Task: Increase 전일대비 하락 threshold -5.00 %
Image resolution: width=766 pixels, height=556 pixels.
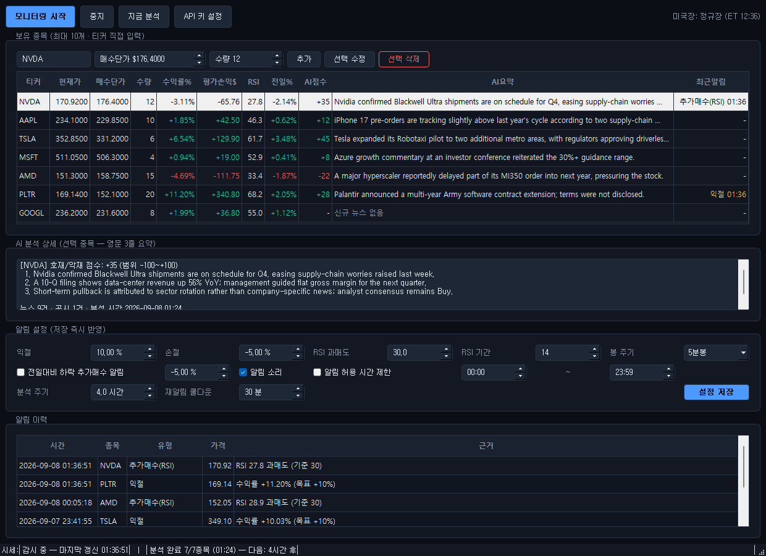Action: pyautogui.click(x=224, y=369)
